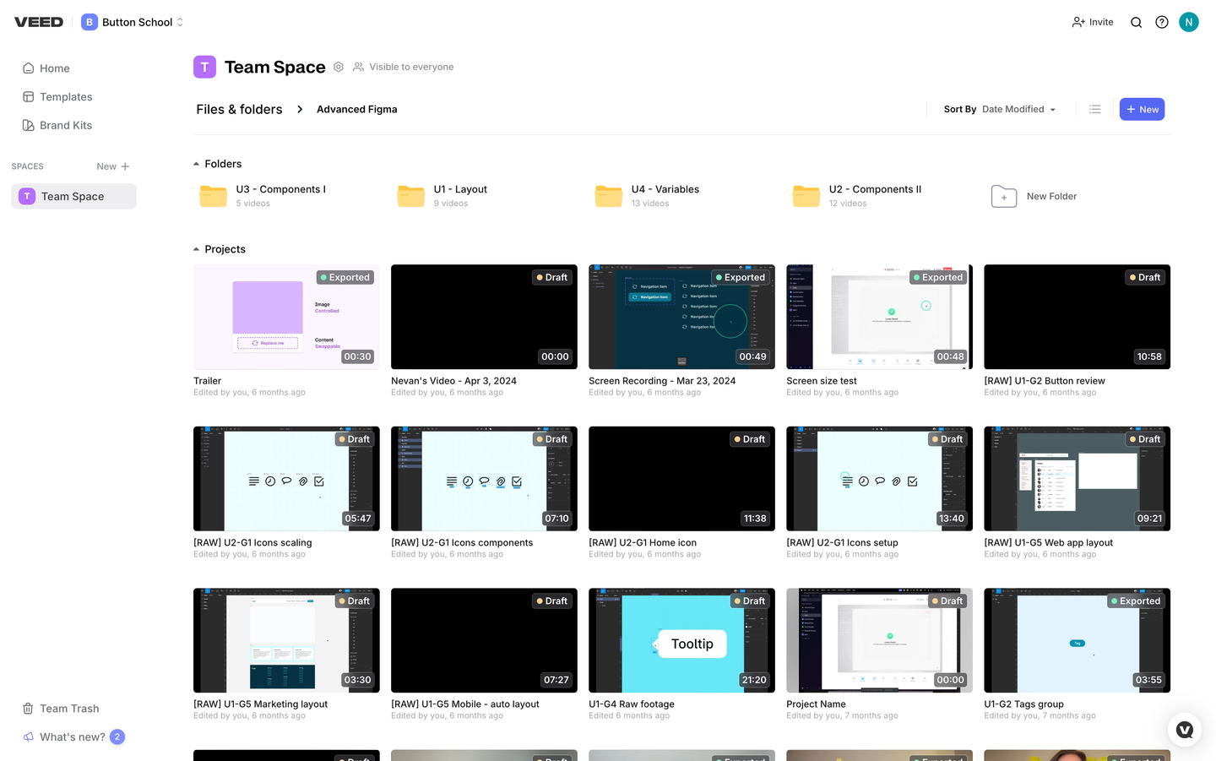This screenshot has width=1216, height=761.
Task: Open the U4 - Variables folder
Action: (x=648, y=196)
